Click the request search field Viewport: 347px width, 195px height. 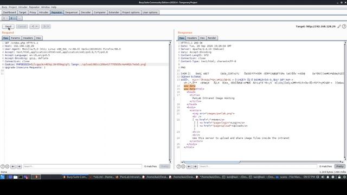(82, 166)
